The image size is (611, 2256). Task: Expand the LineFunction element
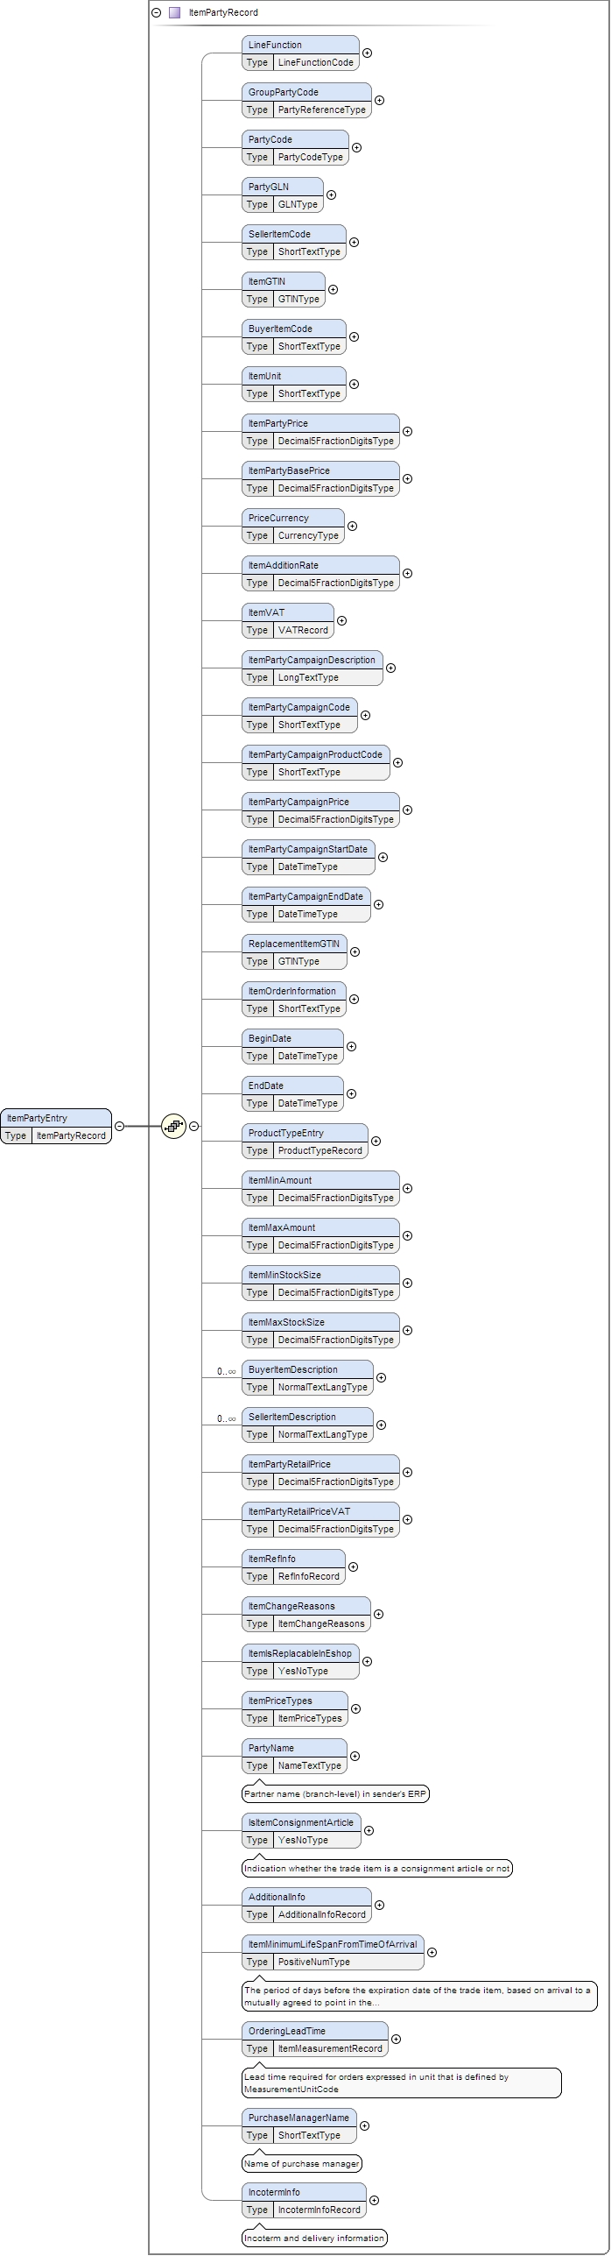[367, 53]
